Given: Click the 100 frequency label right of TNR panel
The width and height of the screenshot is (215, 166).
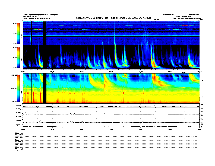Looking at the screenshot, I should [202, 80].
